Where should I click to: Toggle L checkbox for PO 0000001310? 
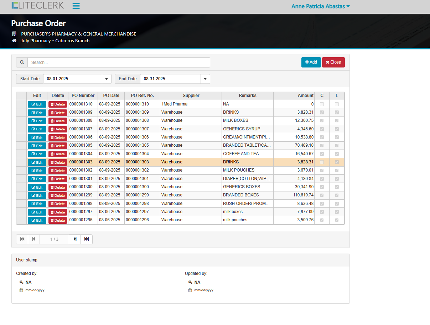coord(337,104)
